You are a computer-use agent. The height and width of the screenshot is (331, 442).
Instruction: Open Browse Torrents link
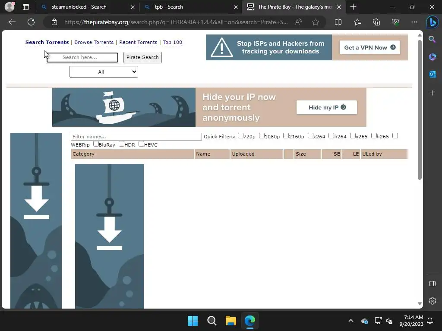coord(94,42)
